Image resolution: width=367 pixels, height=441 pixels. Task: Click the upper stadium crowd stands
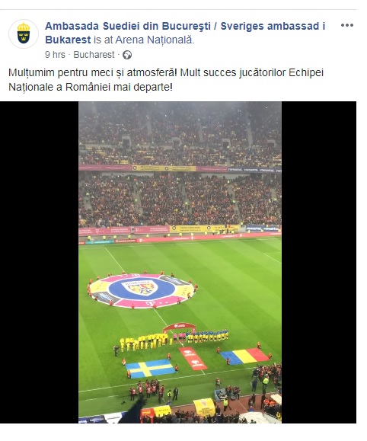click(180, 133)
